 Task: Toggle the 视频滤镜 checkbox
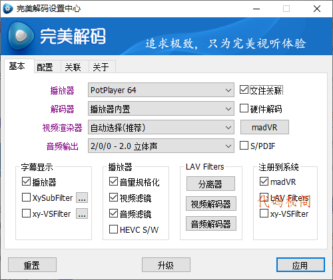coord(113,198)
